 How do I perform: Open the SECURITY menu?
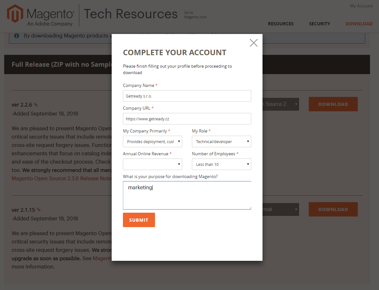click(x=319, y=24)
